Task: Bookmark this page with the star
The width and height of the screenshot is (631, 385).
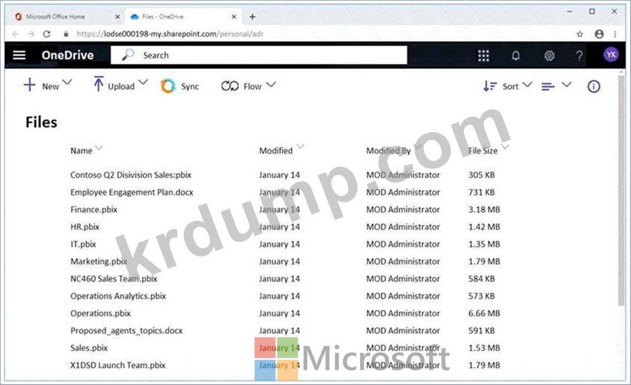Action: tap(580, 34)
